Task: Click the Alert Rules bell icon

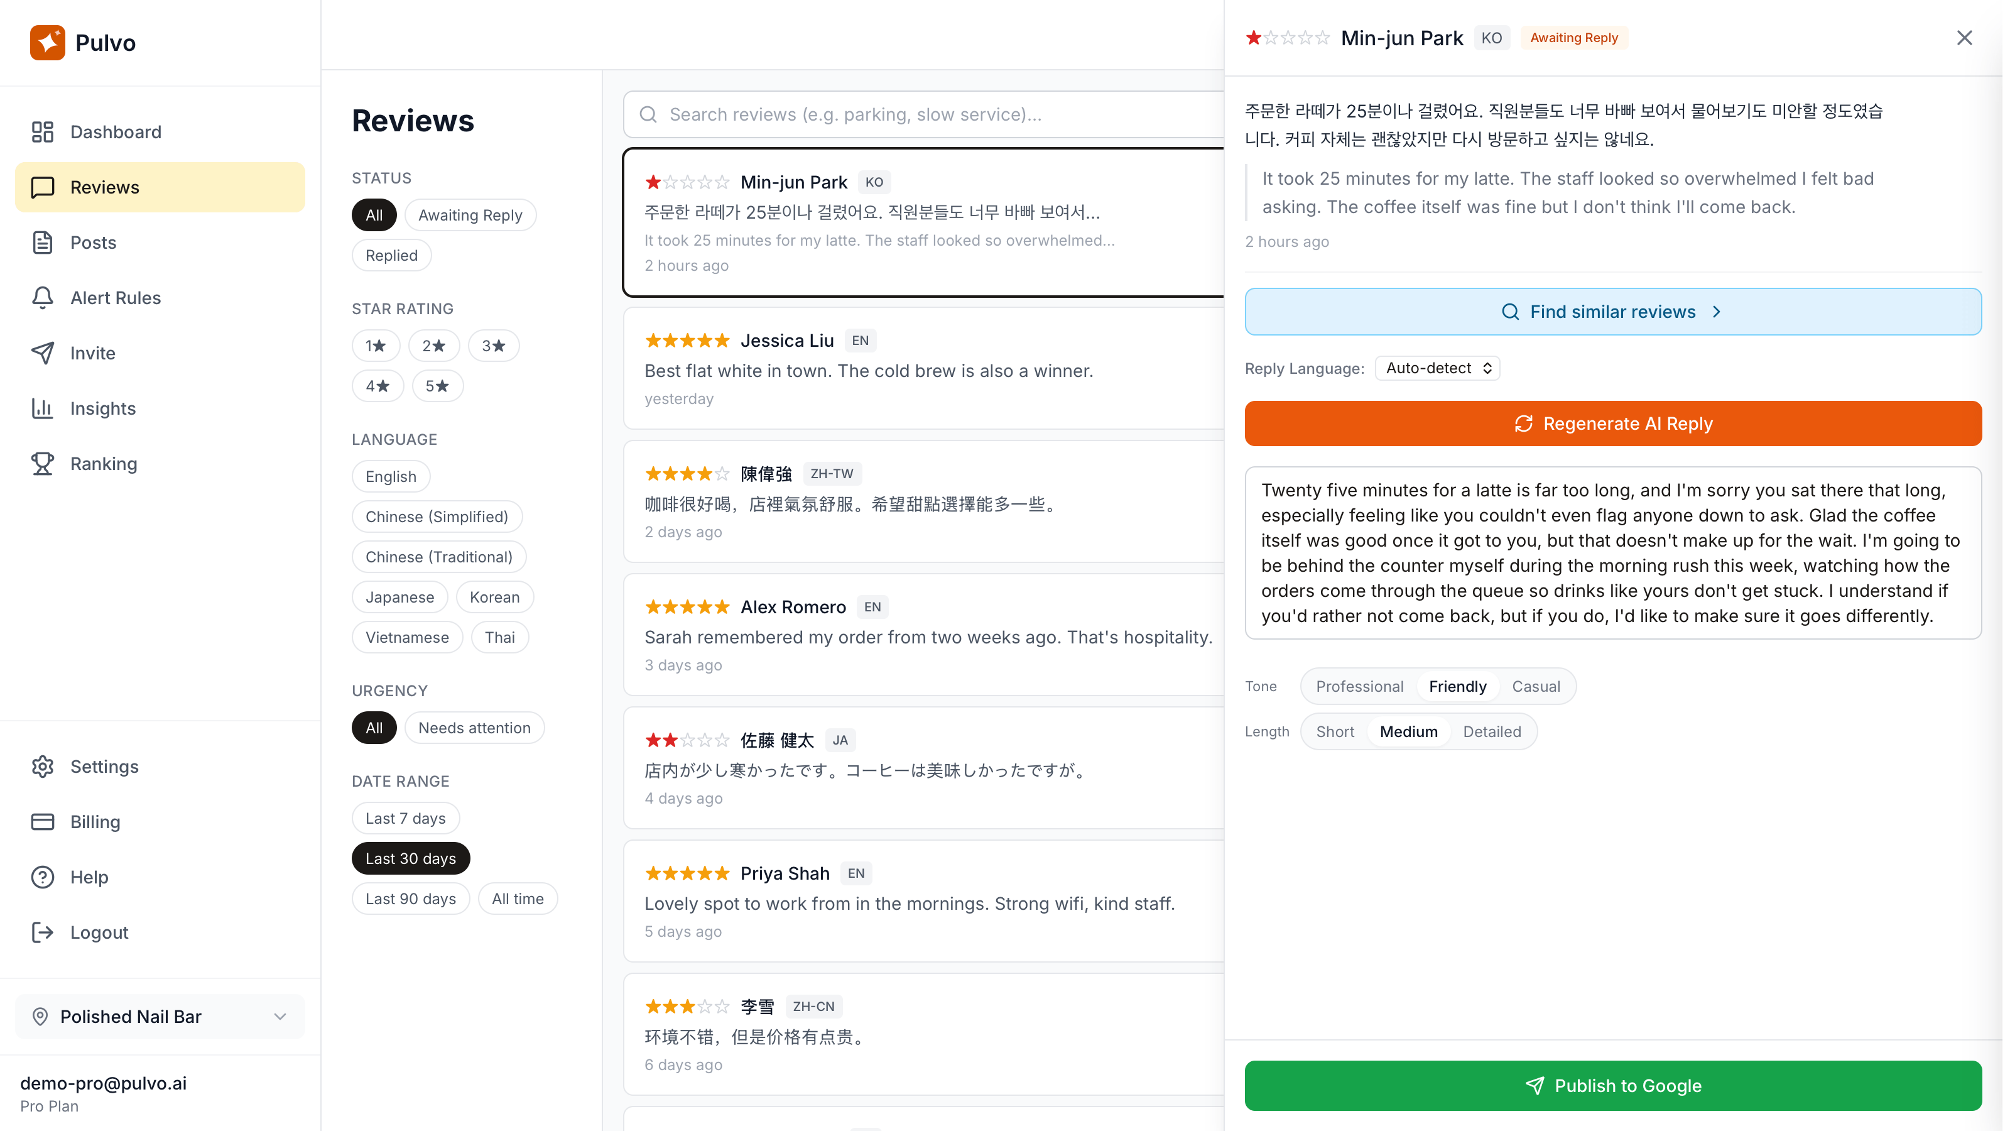Action: (43, 297)
